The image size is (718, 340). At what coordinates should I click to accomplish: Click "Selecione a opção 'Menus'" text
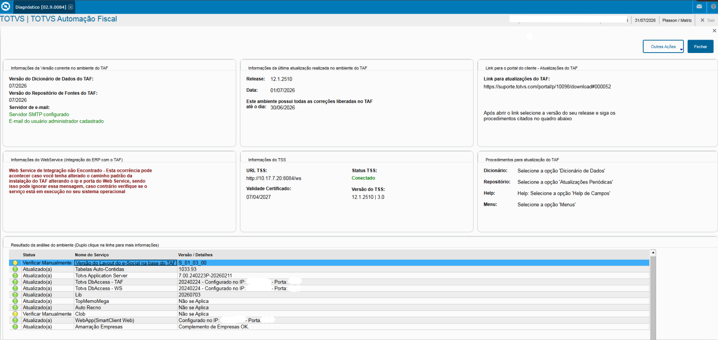(546, 205)
